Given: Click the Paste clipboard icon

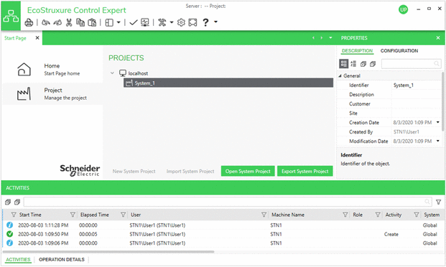Looking at the screenshot, I should click(x=92, y=22).
